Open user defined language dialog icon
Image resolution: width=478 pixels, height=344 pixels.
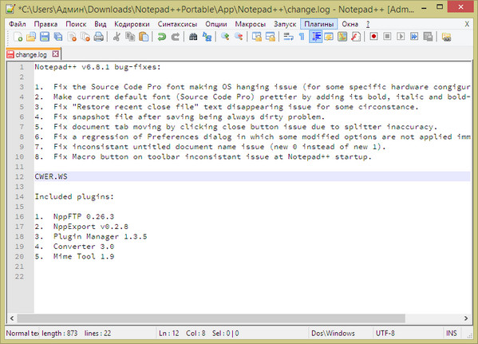click(x=329, y=37)
